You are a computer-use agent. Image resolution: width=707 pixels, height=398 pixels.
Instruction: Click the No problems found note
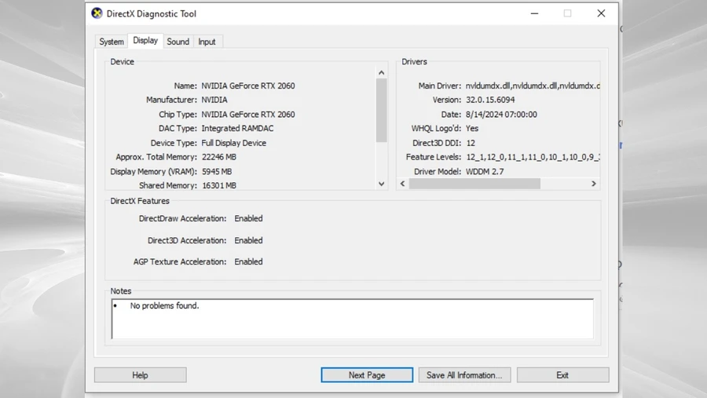click(x=164, y=305)
